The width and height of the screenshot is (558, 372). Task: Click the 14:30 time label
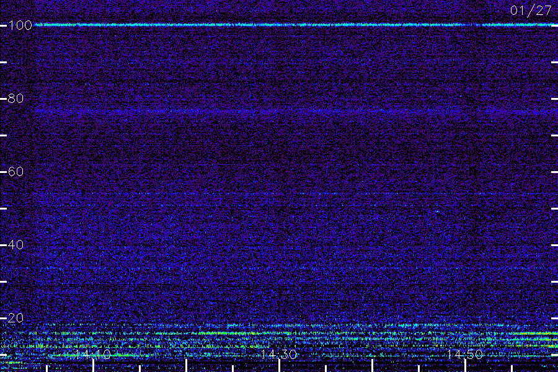(x=279, y=355)
